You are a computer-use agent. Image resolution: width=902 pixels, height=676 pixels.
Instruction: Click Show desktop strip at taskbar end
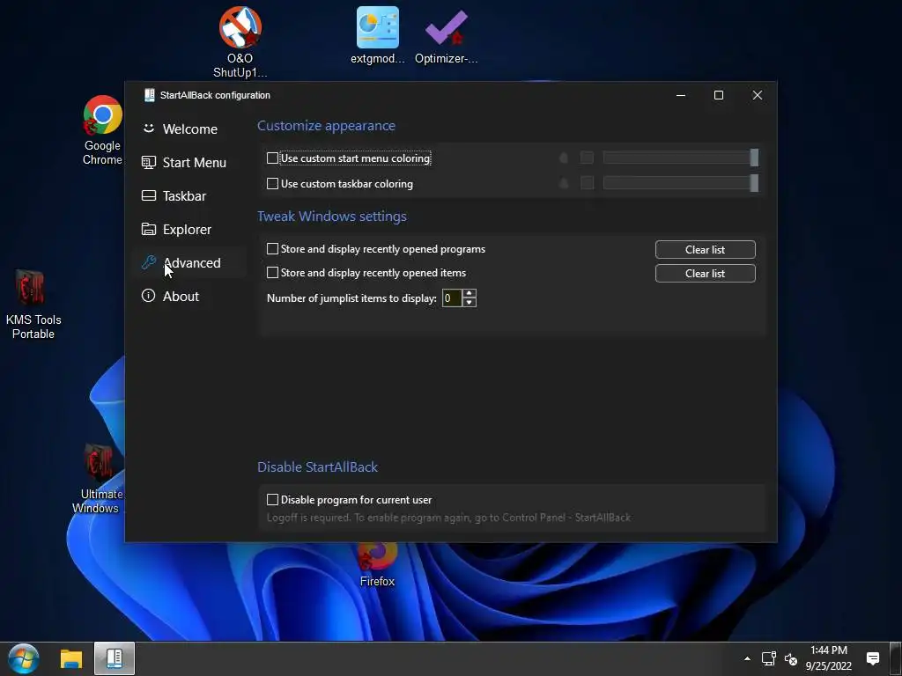pyautogui.click(x=897, y=658)
